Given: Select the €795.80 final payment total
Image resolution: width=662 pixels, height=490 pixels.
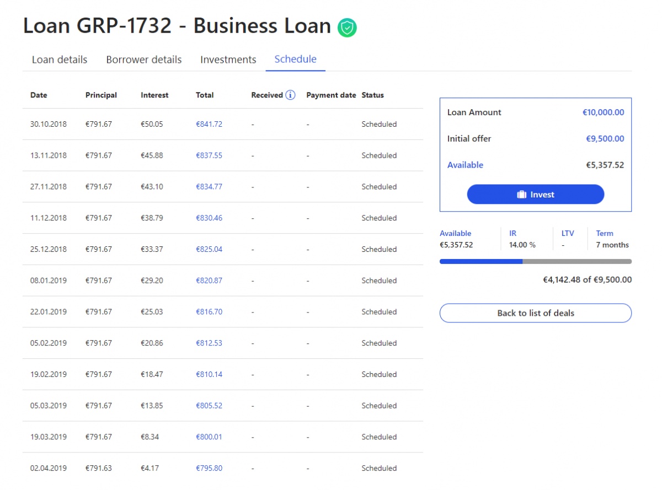Looking at the screenshot, I should tap(209, 468).
